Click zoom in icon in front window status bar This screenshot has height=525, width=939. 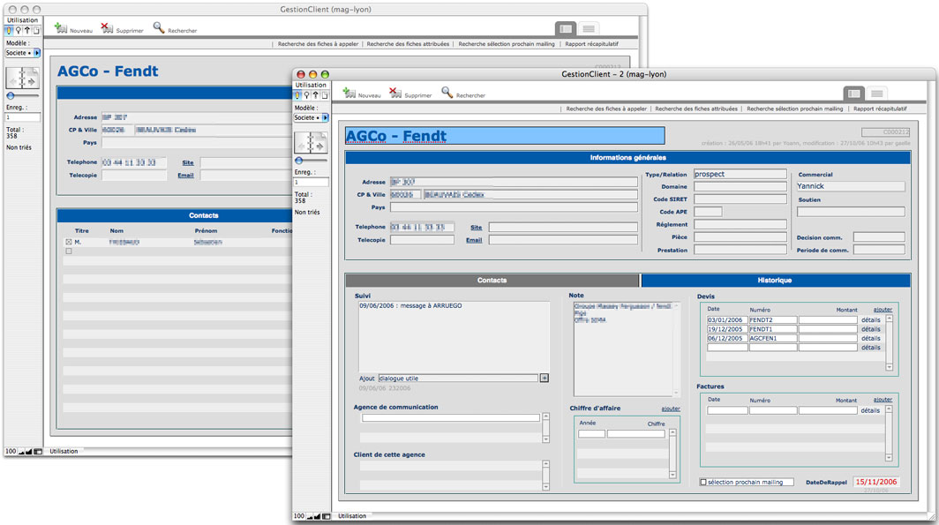(x=317, y=517)
